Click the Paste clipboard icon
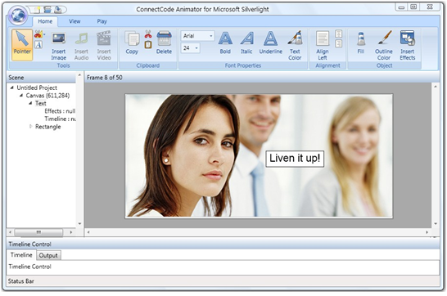Screen dimensions: 447x296 (148, 45)
